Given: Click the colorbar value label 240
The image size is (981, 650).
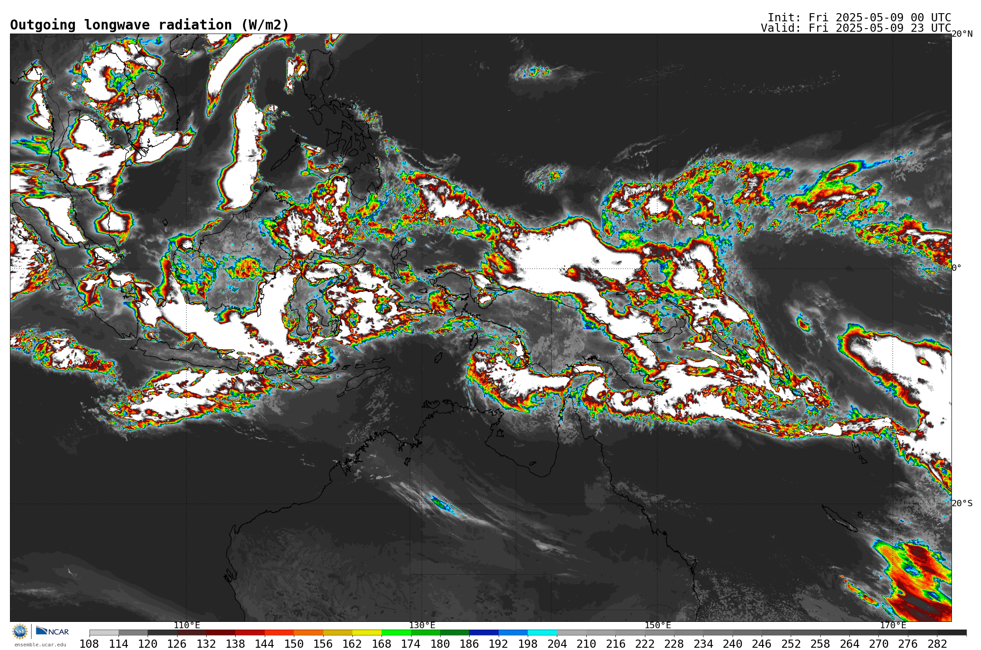Looking at the screenshot, I should [x=733, y=644].
